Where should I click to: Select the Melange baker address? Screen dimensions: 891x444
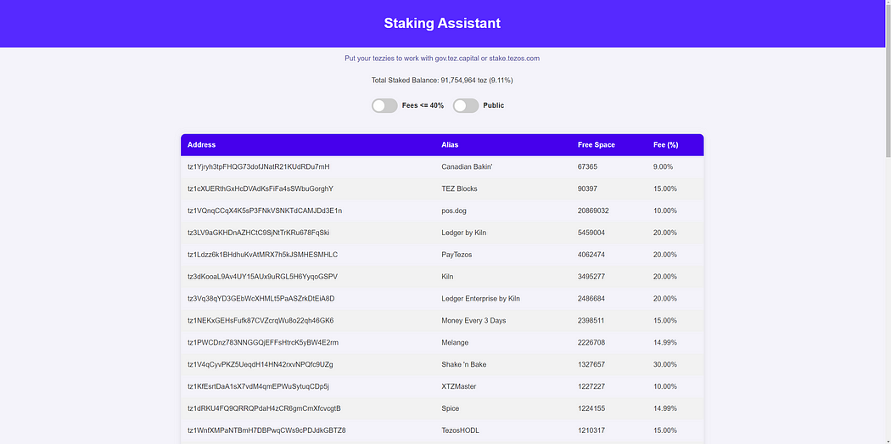pyautogui.click(x=262, y=343)
